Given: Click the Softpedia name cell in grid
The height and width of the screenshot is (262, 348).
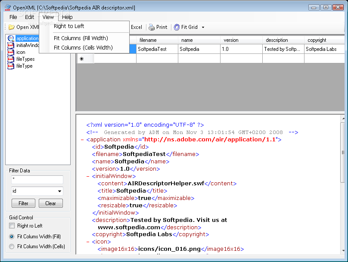Looking at the screenshot, I should coord(199,49).
